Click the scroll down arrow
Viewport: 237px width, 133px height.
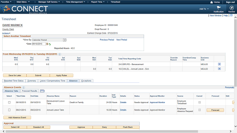236,126
